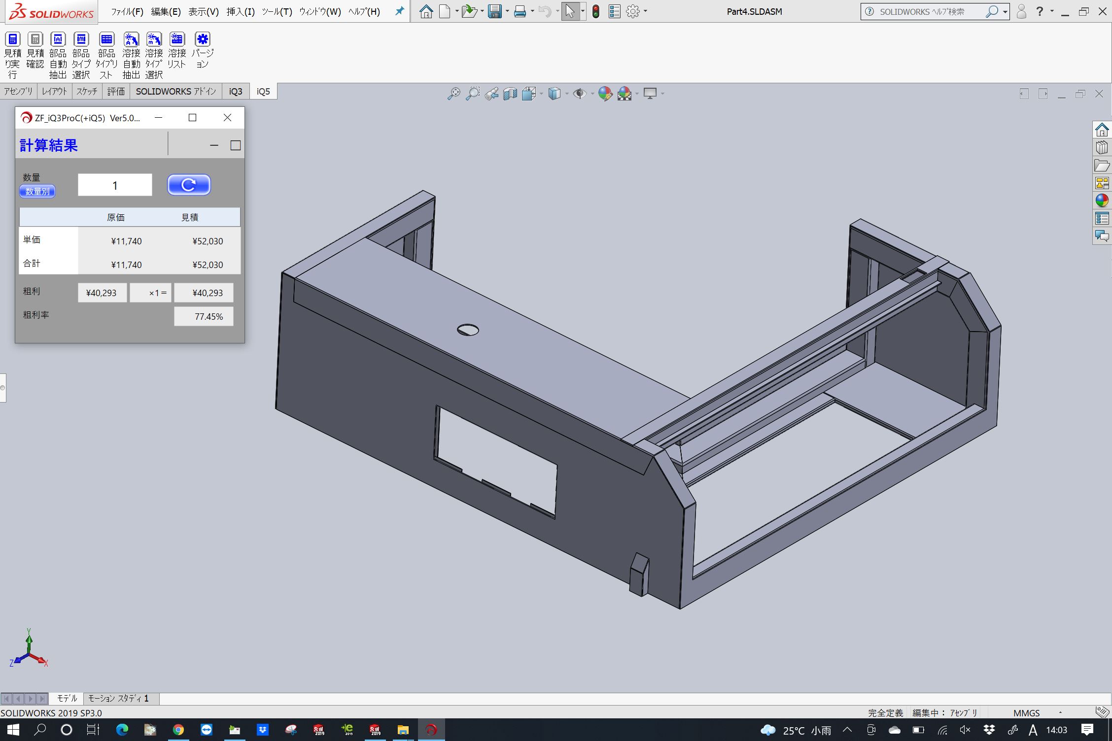Screen dimensions: 1112x741
Task: Select Zoom to Fit in the view toolbar
Action: pyautogui.click(x=453, y=94)
